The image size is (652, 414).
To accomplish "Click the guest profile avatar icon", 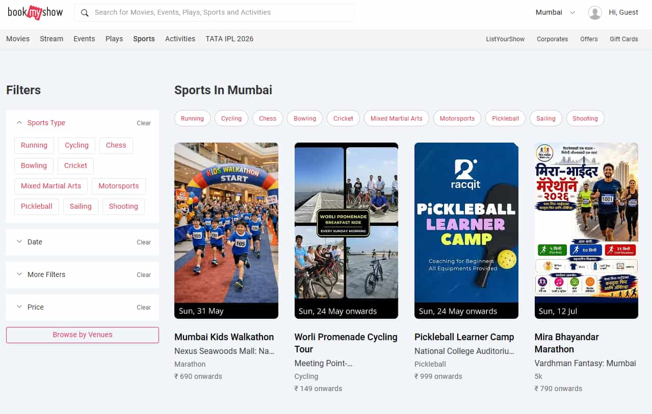I will [x=595, y=13].
